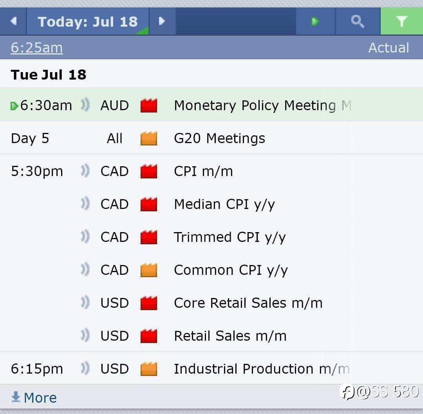This screenshot has height=414, width=423.
Task: Click the red impact icon for AUD event
Action: click(149, 105)
